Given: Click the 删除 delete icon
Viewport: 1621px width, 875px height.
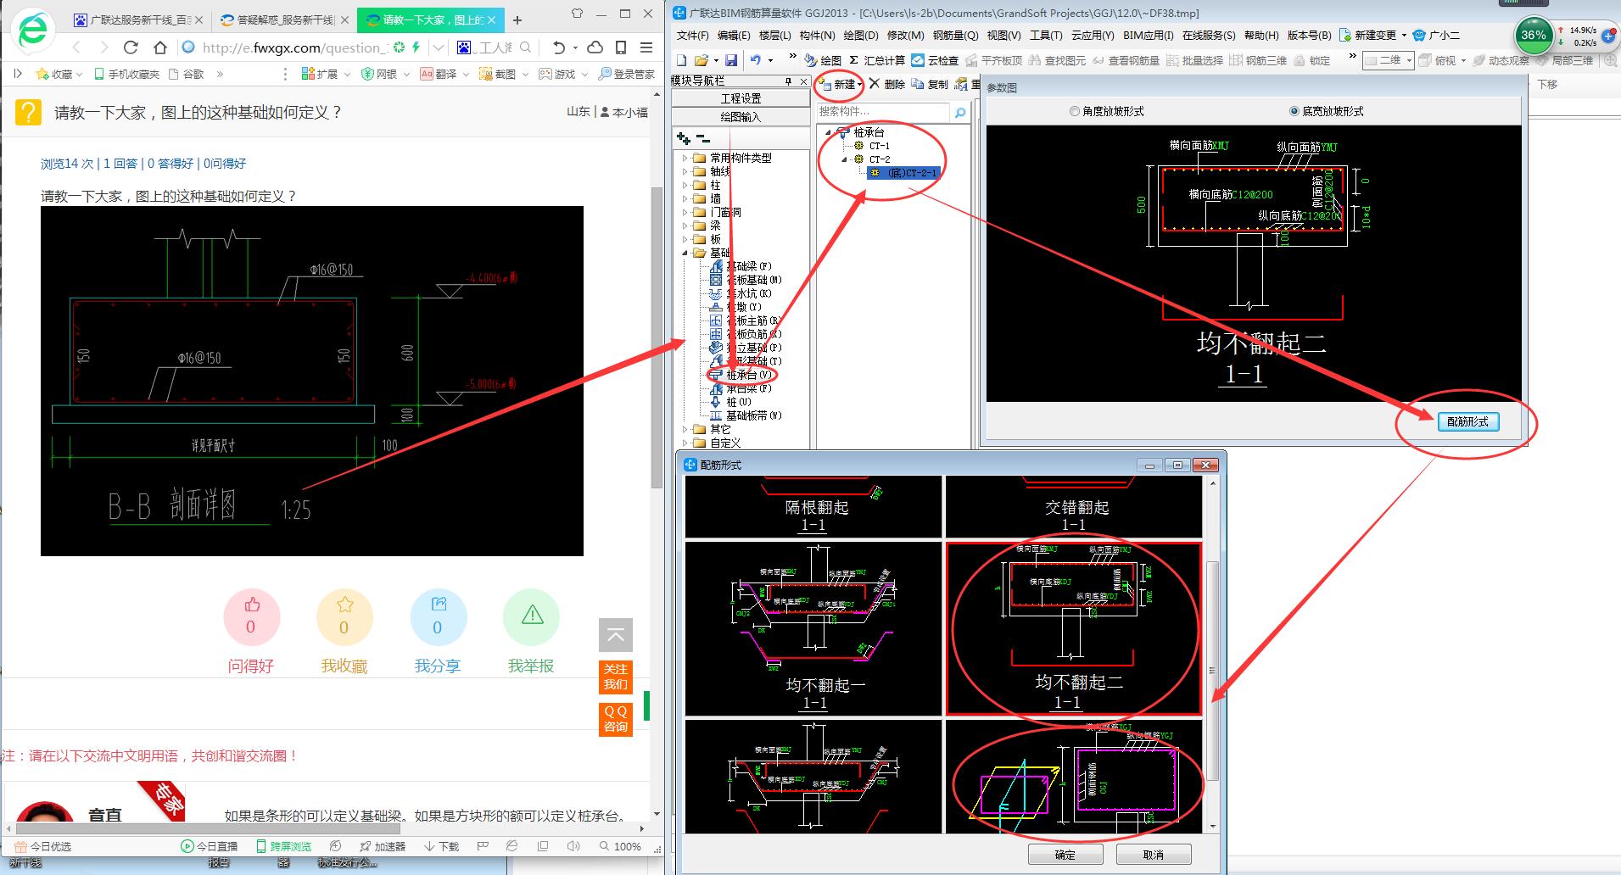Looking at the screenshot, I should click(x=887, y=84).
